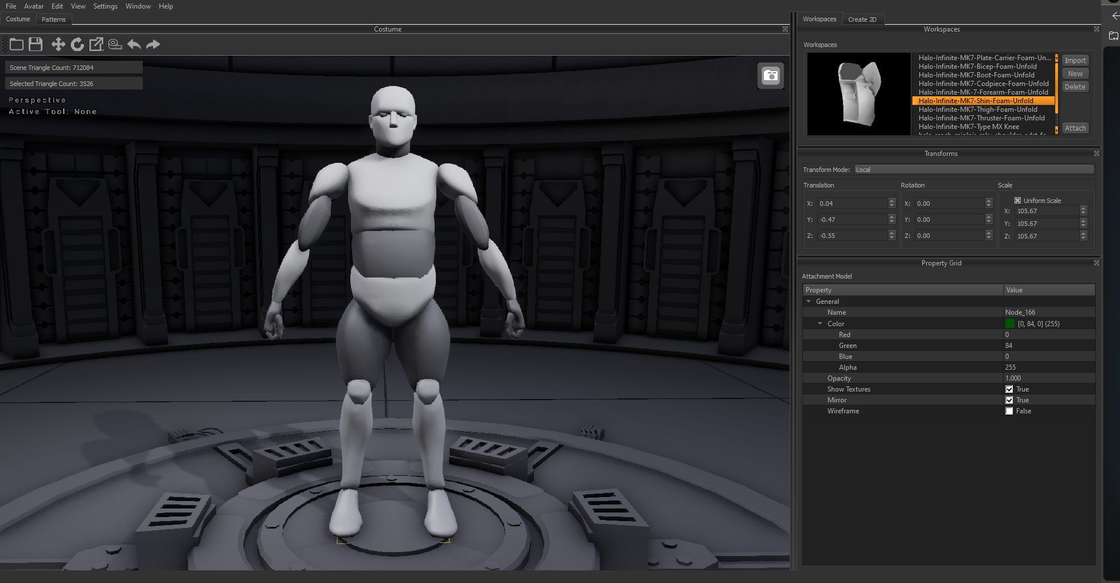Open the Edit menu
Viewport: 1120px width, 583px height.
(57, 6)
